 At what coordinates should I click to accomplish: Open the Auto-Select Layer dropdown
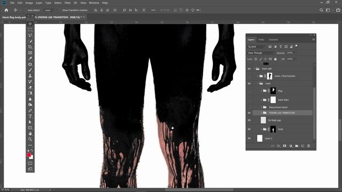coord(49,10)
